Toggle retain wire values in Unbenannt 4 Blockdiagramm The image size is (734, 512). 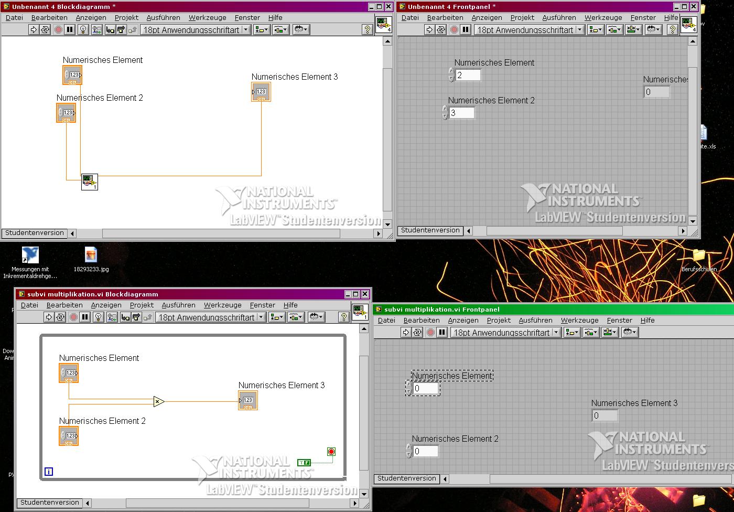(x=96, y=30)
